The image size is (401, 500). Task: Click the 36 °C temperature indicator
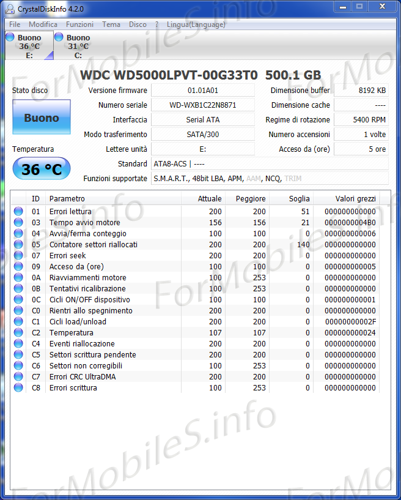(x=42, y=169)
